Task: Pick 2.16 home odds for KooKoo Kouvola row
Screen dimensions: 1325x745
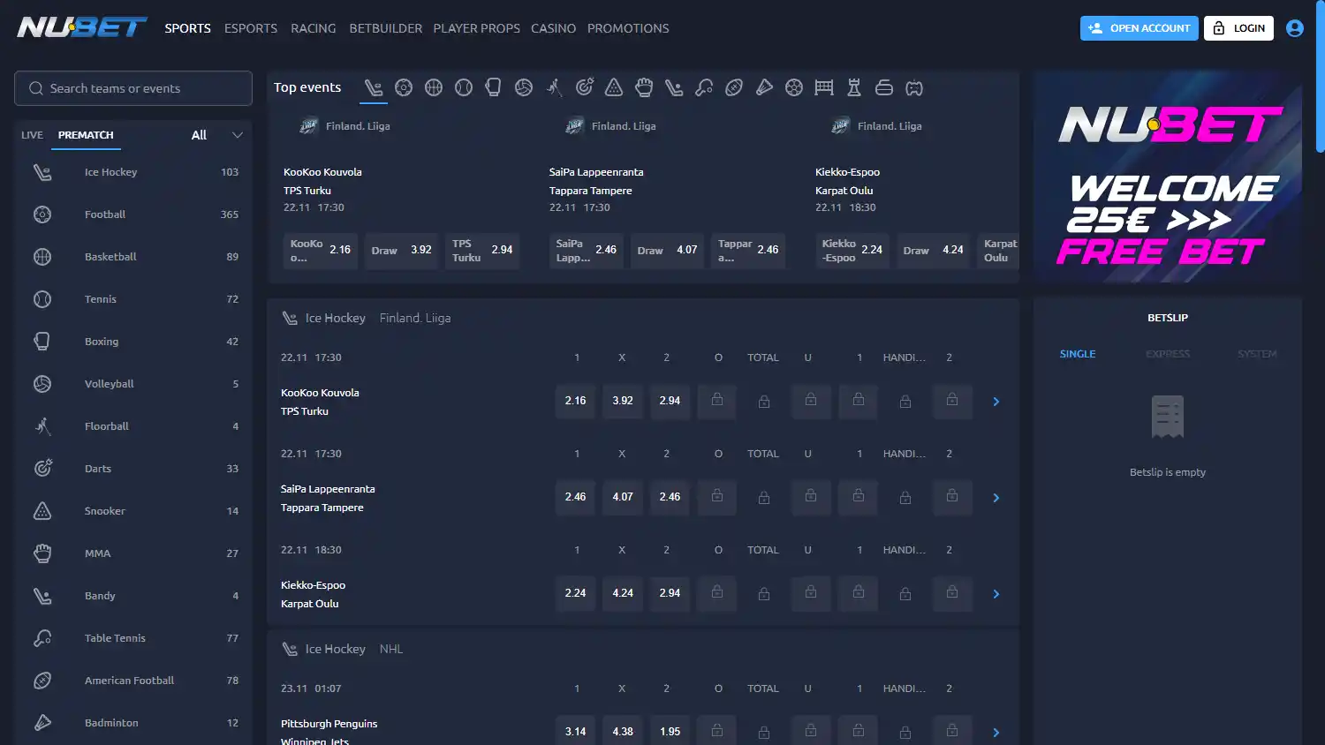Action: point(575,401)
